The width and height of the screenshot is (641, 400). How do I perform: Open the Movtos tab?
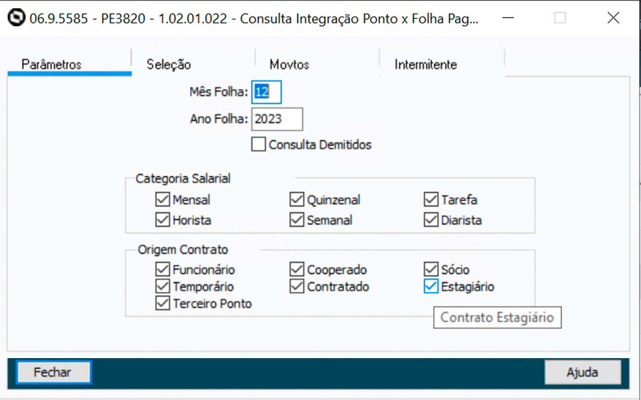coord(289,64)
